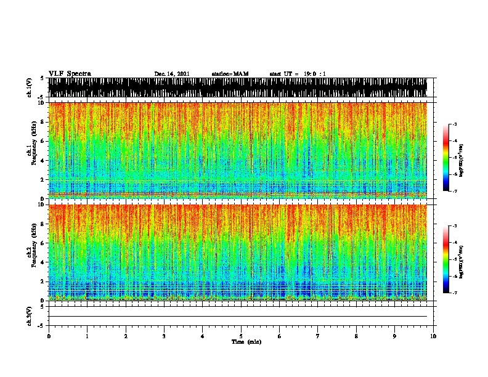Image resolution: width=488 pixels, height=377 pixels.
Task: Click the "VLF Spectra" plot title
Action: 70,73
